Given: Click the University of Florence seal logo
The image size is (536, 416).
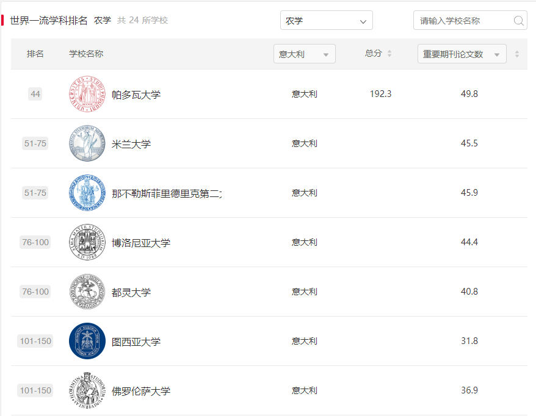Looking at the screenshot, I should pyautogui.click(x=87, y=390).
